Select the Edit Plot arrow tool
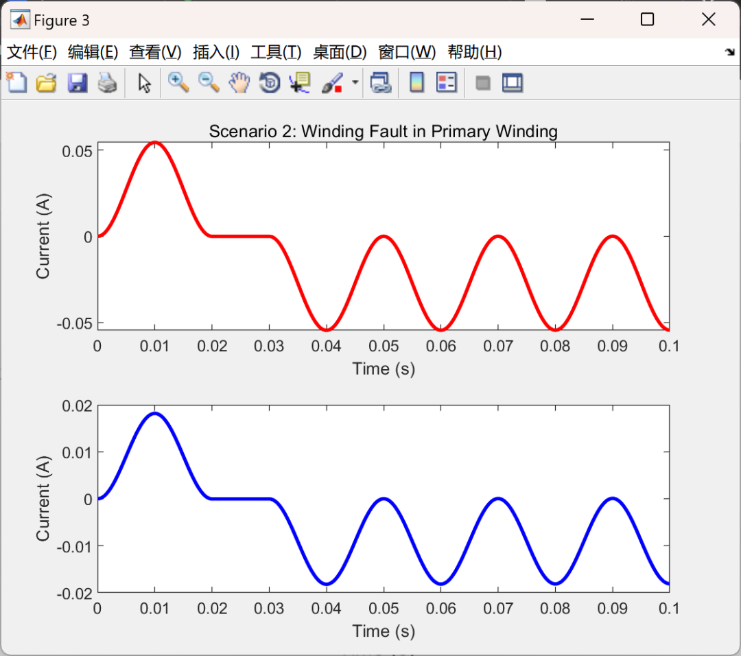 click(x=144, y=83)
